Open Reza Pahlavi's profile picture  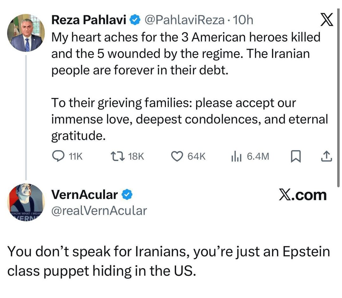tap(26, 33)
